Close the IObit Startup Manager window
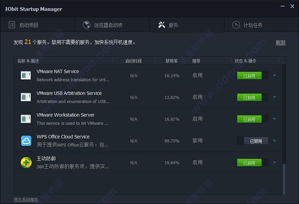 pyautogui.click(x=292, y=6)
